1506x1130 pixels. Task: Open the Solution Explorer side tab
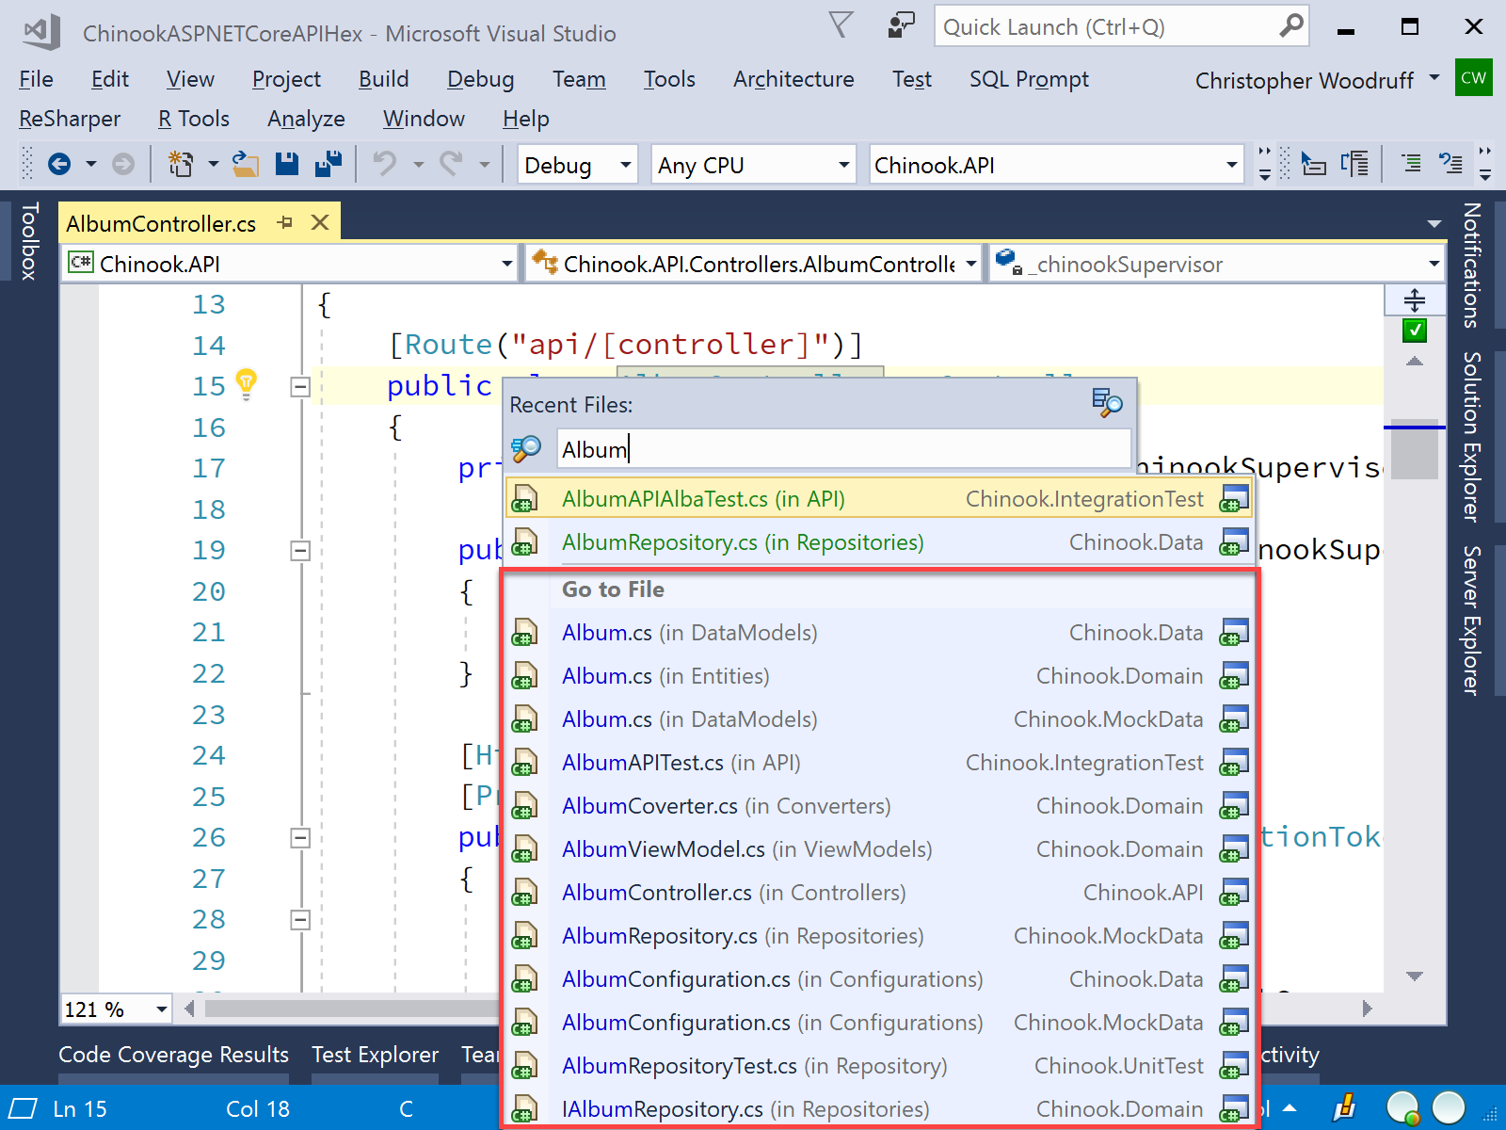click(1472, 436)
